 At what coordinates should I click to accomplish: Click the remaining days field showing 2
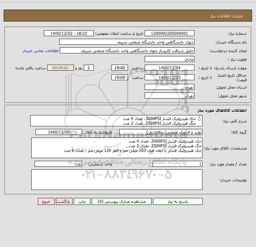tap(89, 68)
